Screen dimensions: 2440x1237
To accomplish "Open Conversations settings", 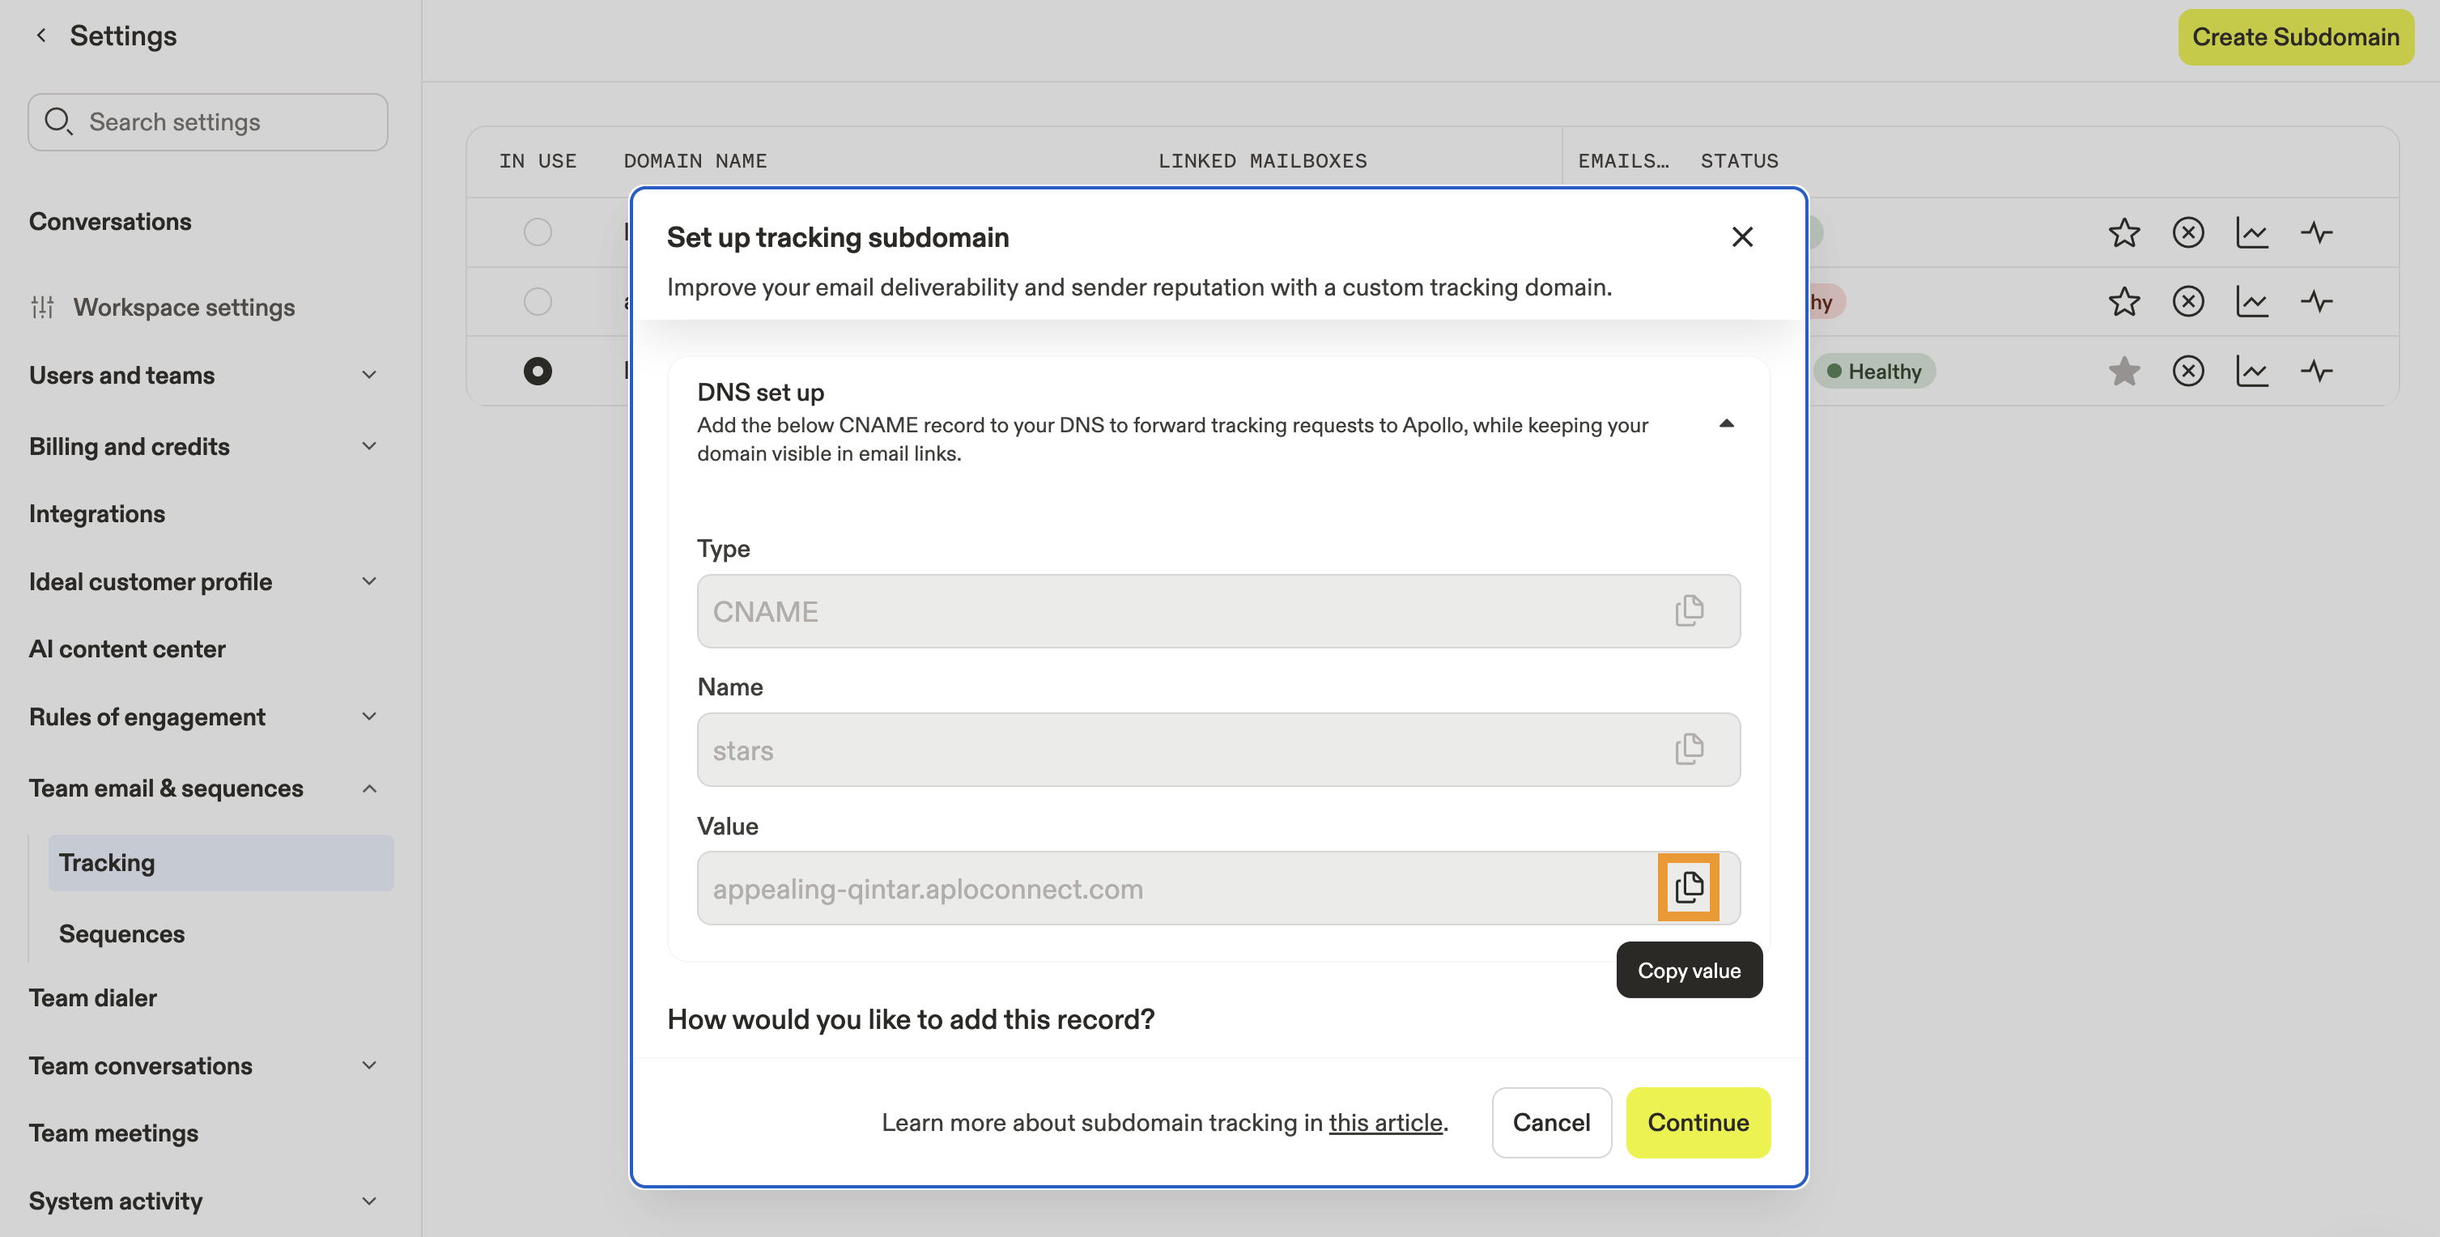I will [110, 221].
